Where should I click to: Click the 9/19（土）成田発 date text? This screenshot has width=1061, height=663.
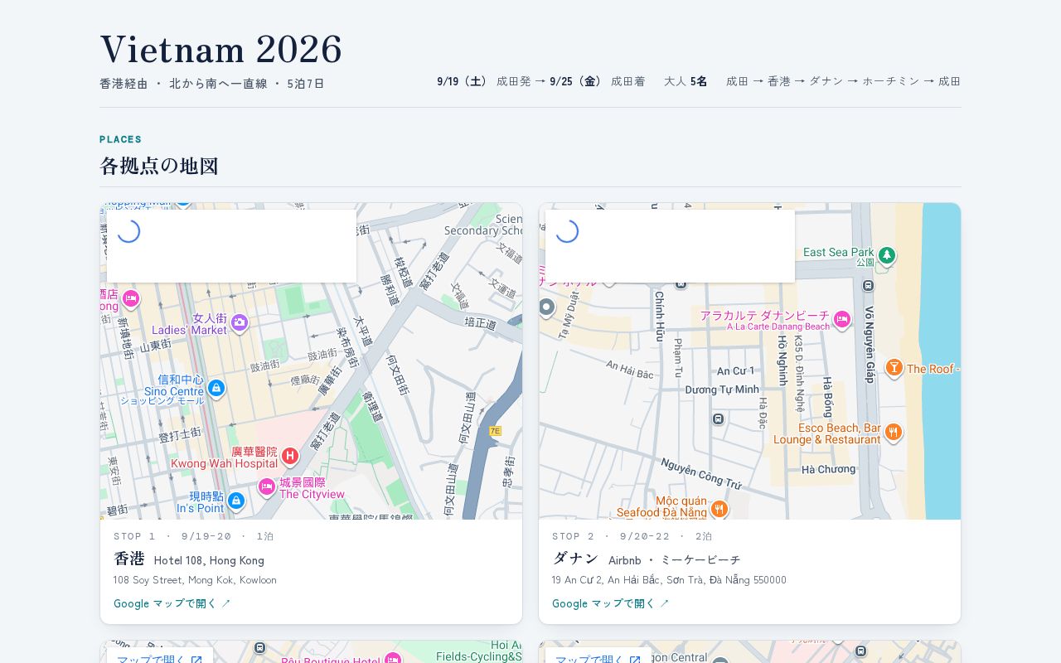tap(484, 81)
